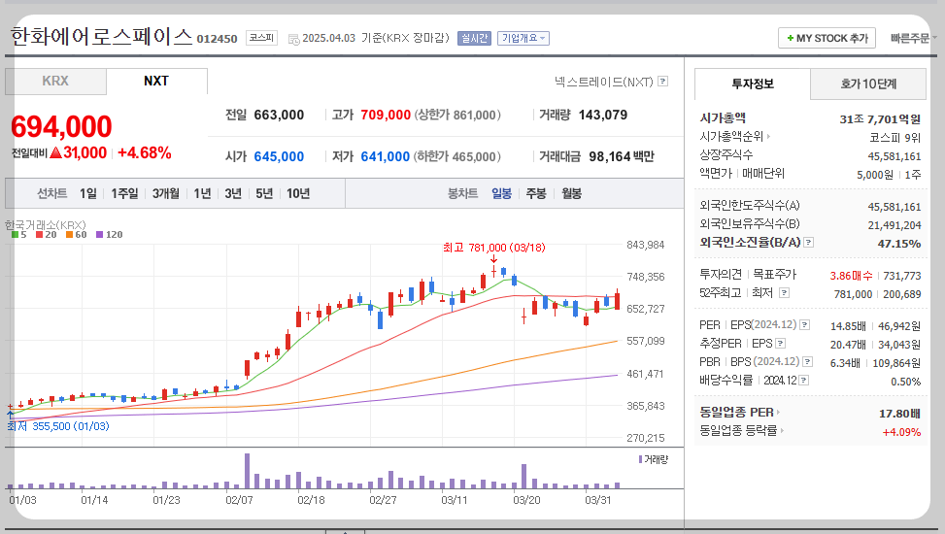This screenshot has width=945, height=534.
Task: Open the 넥스트레이드(NXT) help icon
Action: [663, 81]
